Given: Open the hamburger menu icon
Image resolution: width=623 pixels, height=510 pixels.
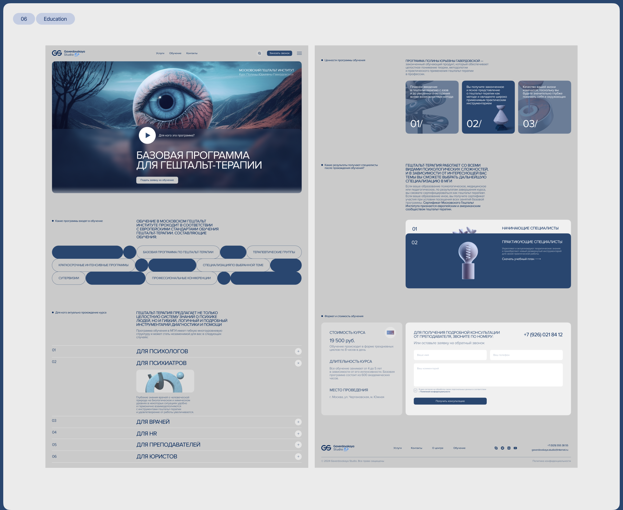Looking at the screenshot, I should [x=299, y=53].
